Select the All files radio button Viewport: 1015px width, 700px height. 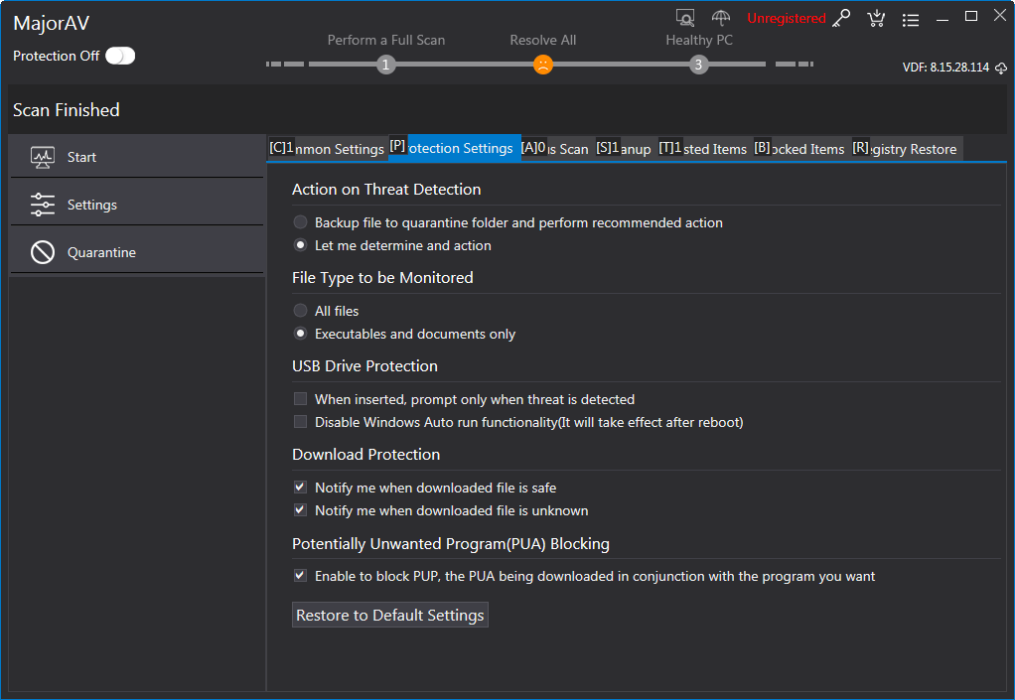(x=300, y=311)
